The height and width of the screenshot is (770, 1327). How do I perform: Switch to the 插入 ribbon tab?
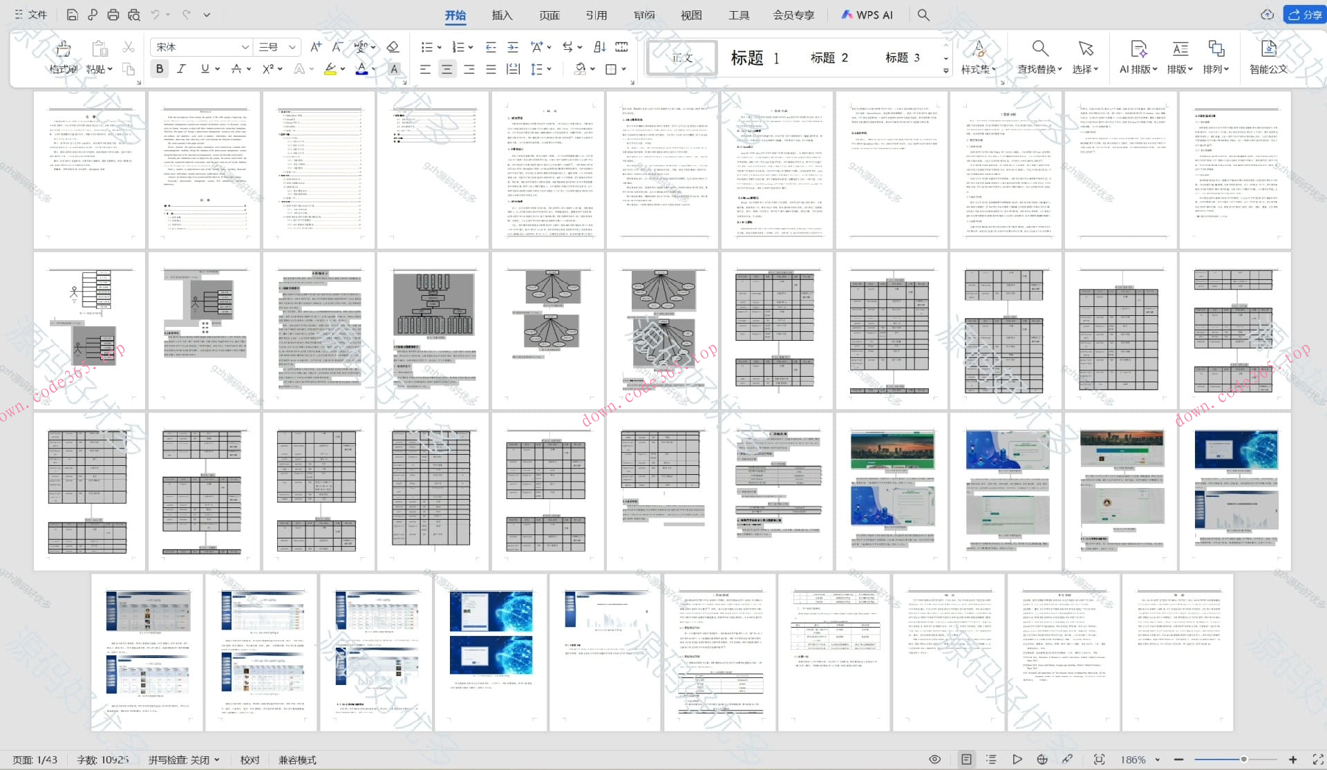click(x=502, y=15)
